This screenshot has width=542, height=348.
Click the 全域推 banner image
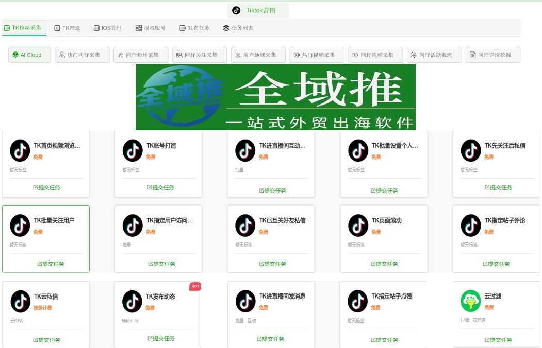pyautogui.click(x=275, y=97)
